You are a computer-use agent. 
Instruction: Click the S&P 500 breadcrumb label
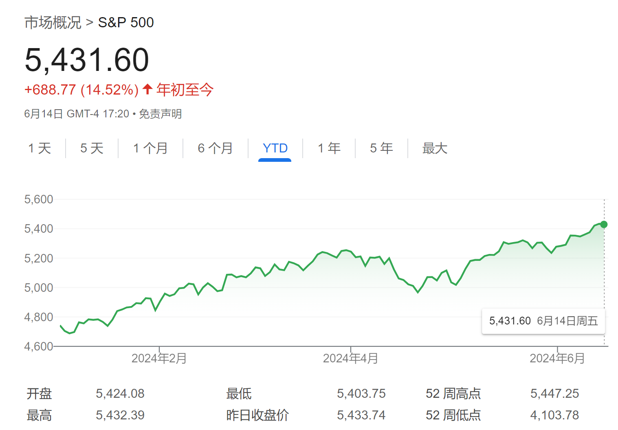125,22
